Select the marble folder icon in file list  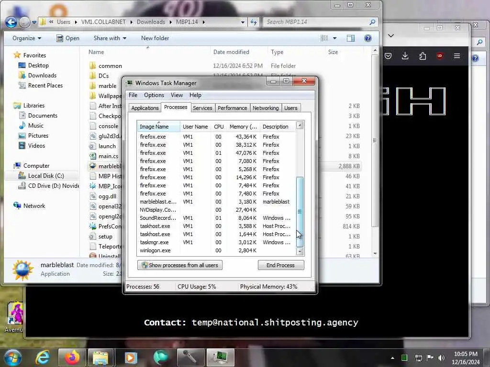point(92,86)
